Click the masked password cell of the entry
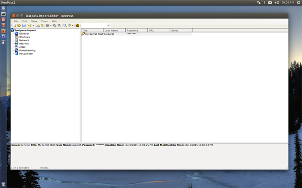302x188 pixels. point(131,34)
